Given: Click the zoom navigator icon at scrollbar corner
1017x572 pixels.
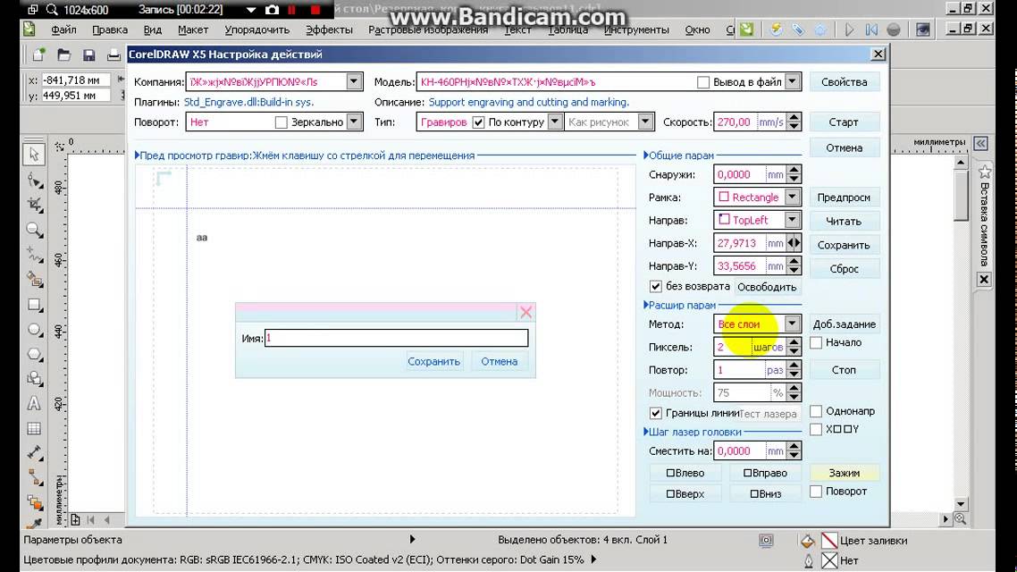Looking at the screenshot, I should coord(960,518).
